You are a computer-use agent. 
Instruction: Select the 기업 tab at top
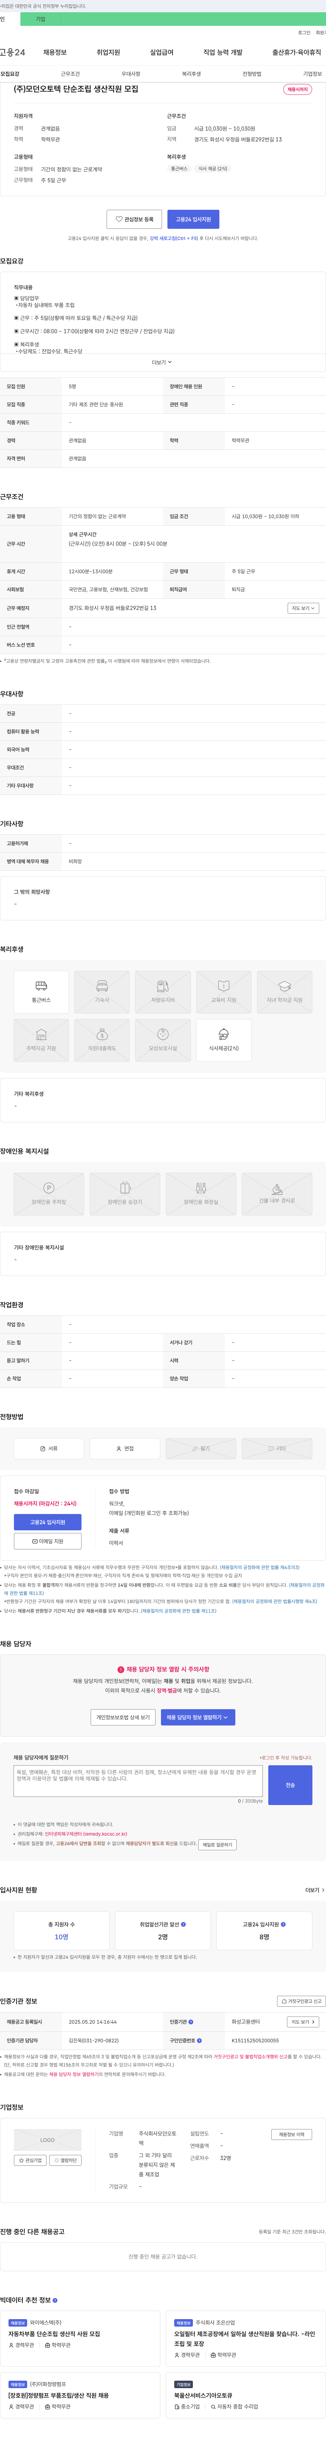click(41, 19)
